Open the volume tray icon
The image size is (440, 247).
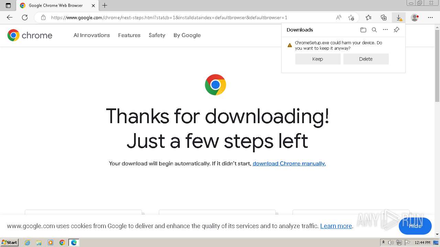coord(391,243)
